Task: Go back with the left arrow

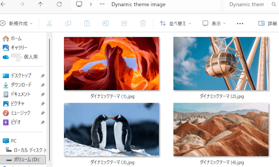Action: [x=3, y=4]
